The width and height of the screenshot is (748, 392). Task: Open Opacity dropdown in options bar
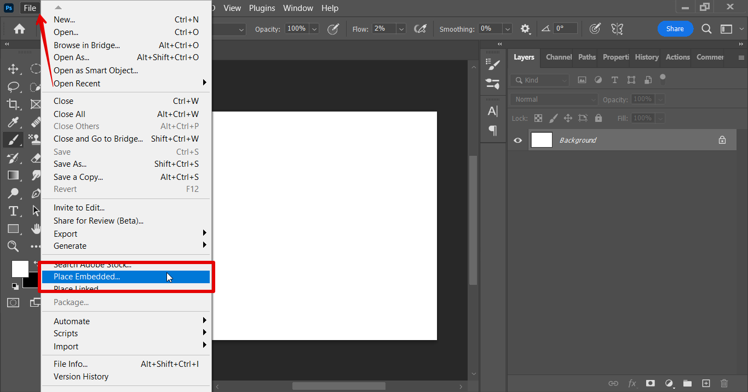click(314, 29)
